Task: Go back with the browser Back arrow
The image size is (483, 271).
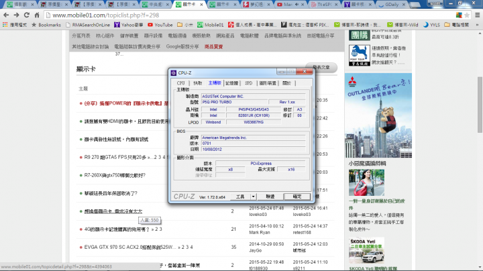Action: 6,15
